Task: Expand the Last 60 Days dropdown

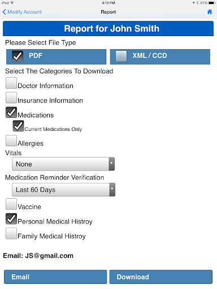Action: tap(63, 190)
